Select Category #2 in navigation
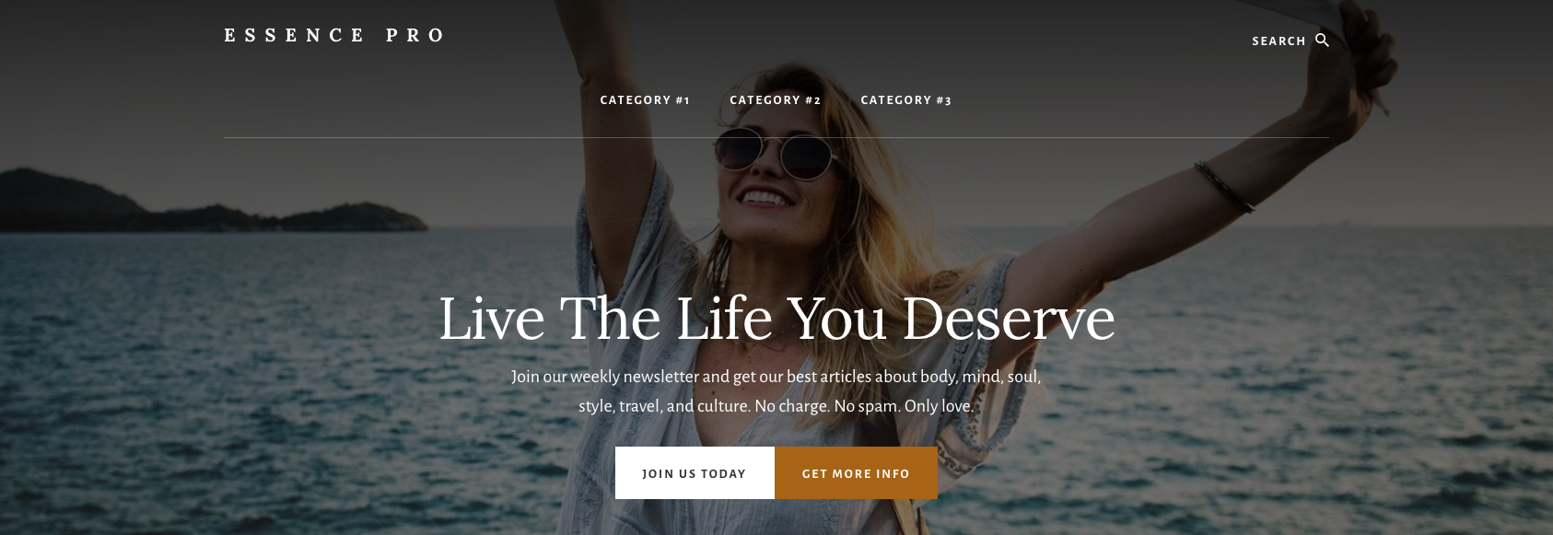This screenshot has height=535, width=1553. pyautogui.click(x=775, y=100)
